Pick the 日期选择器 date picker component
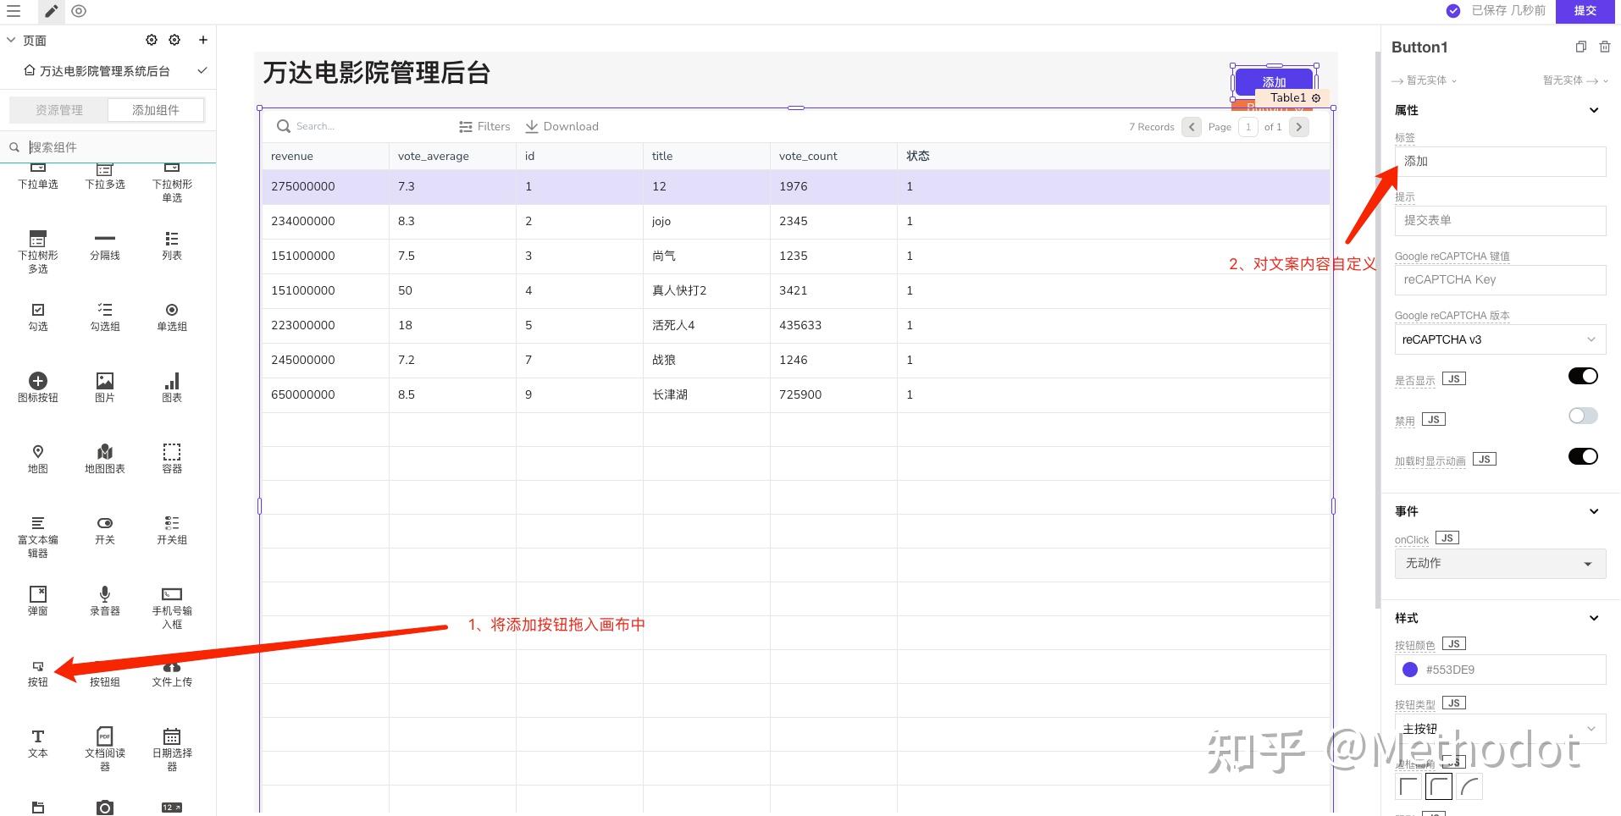The image size is (1621, 816). coord(172,750)
